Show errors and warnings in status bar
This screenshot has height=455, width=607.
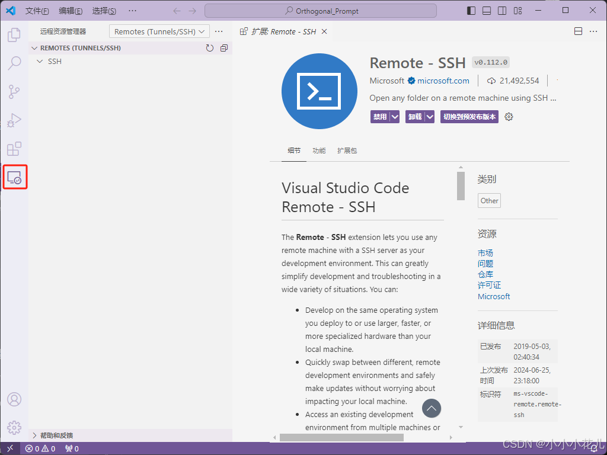click(x=40, y=449)
